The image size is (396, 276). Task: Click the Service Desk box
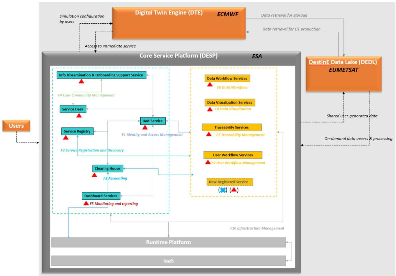pyautogui.click(x=73, y=109)
